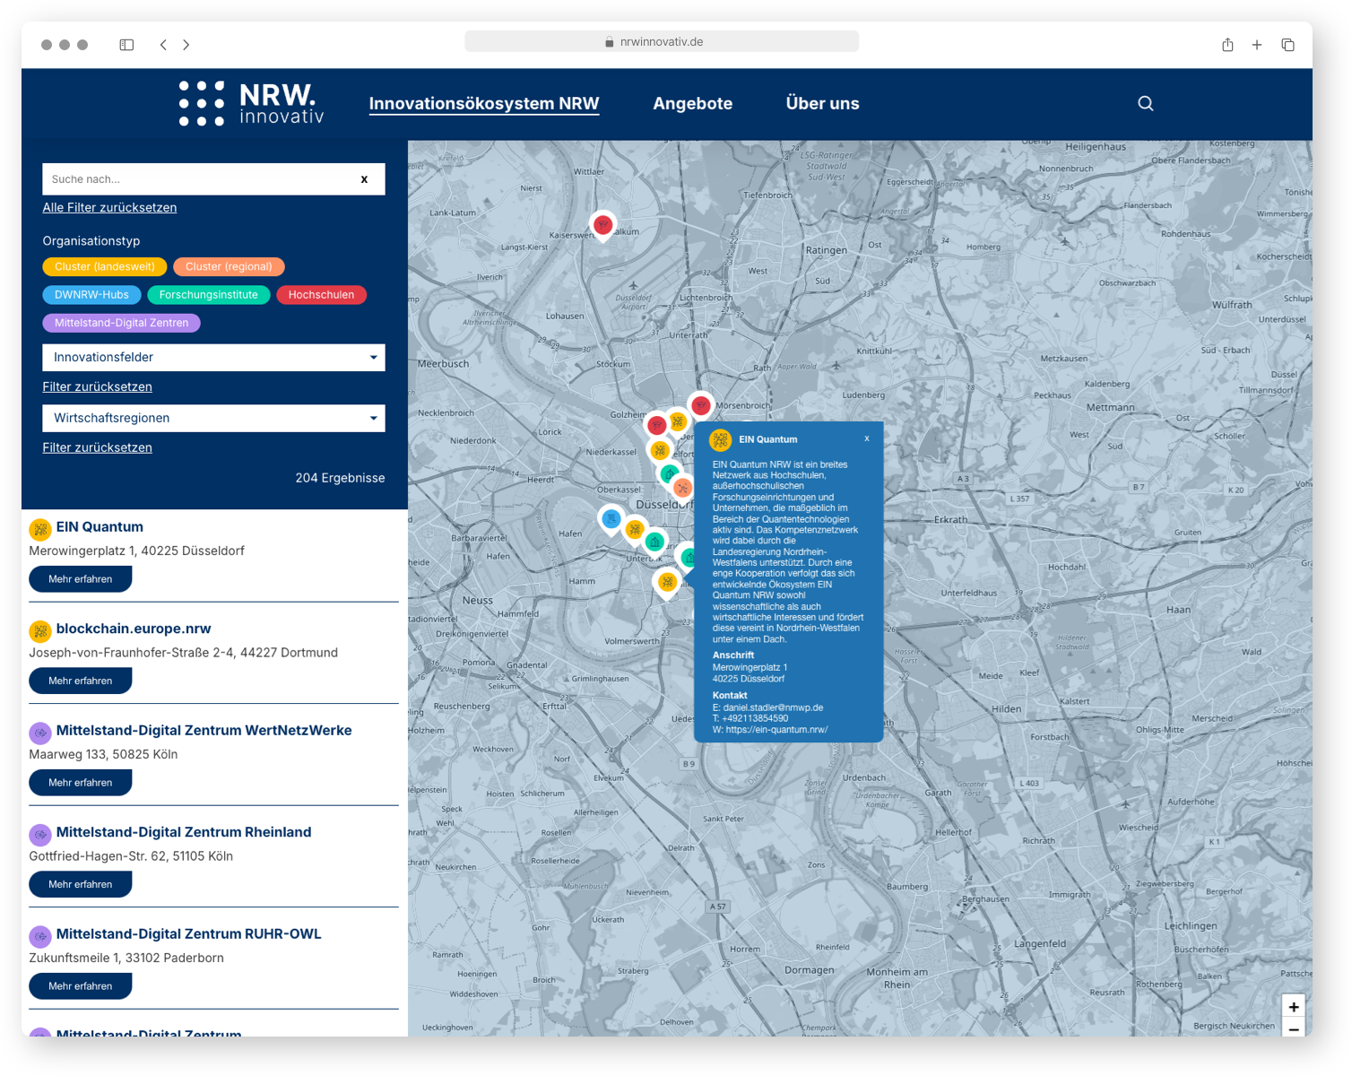Screen dimensions: 1352x1076
Task: Toggle the Mittelstand-Digital Zentren filter chip
Action: [x=122, y=323]
